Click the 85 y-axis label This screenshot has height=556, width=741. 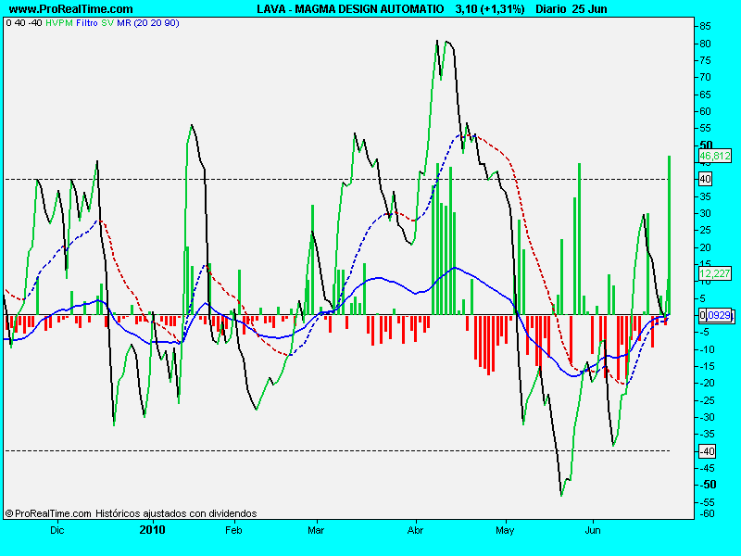705,27
